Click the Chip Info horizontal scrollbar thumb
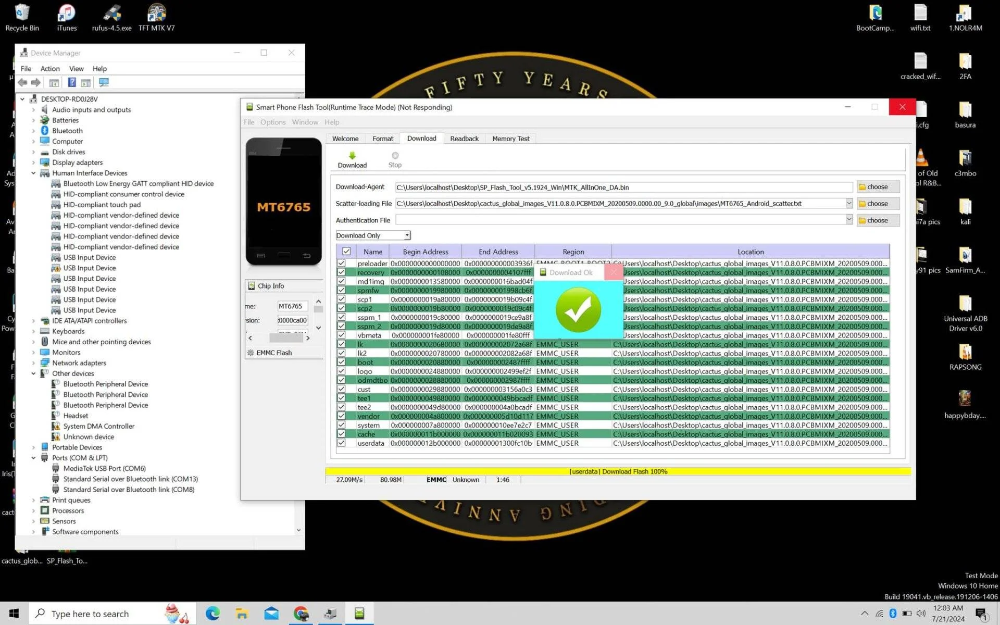Viewport: 1000px width, 625px height. pos(286,338)
